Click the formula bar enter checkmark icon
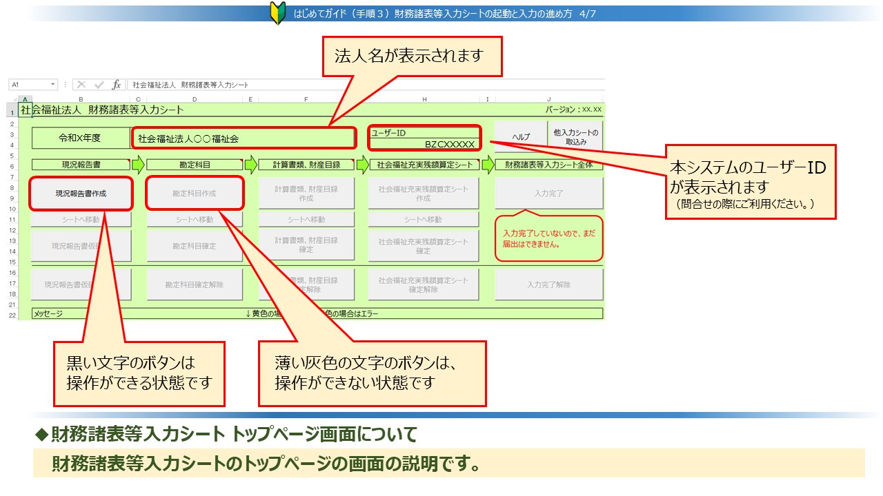The image size is (883, 496). tap(99, 85)
